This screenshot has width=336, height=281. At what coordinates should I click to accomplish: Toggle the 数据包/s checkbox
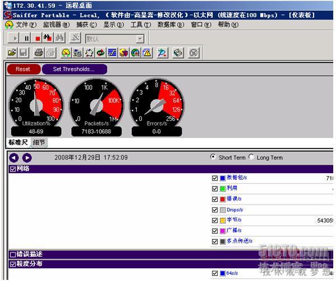(x=215, y=178)
